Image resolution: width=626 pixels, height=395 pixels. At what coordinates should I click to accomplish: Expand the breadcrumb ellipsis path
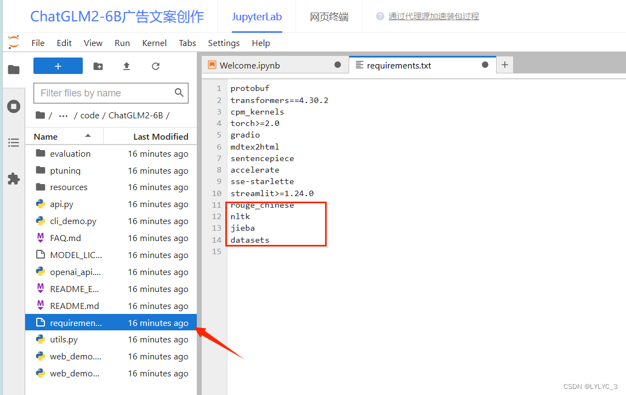pos(63,116)
